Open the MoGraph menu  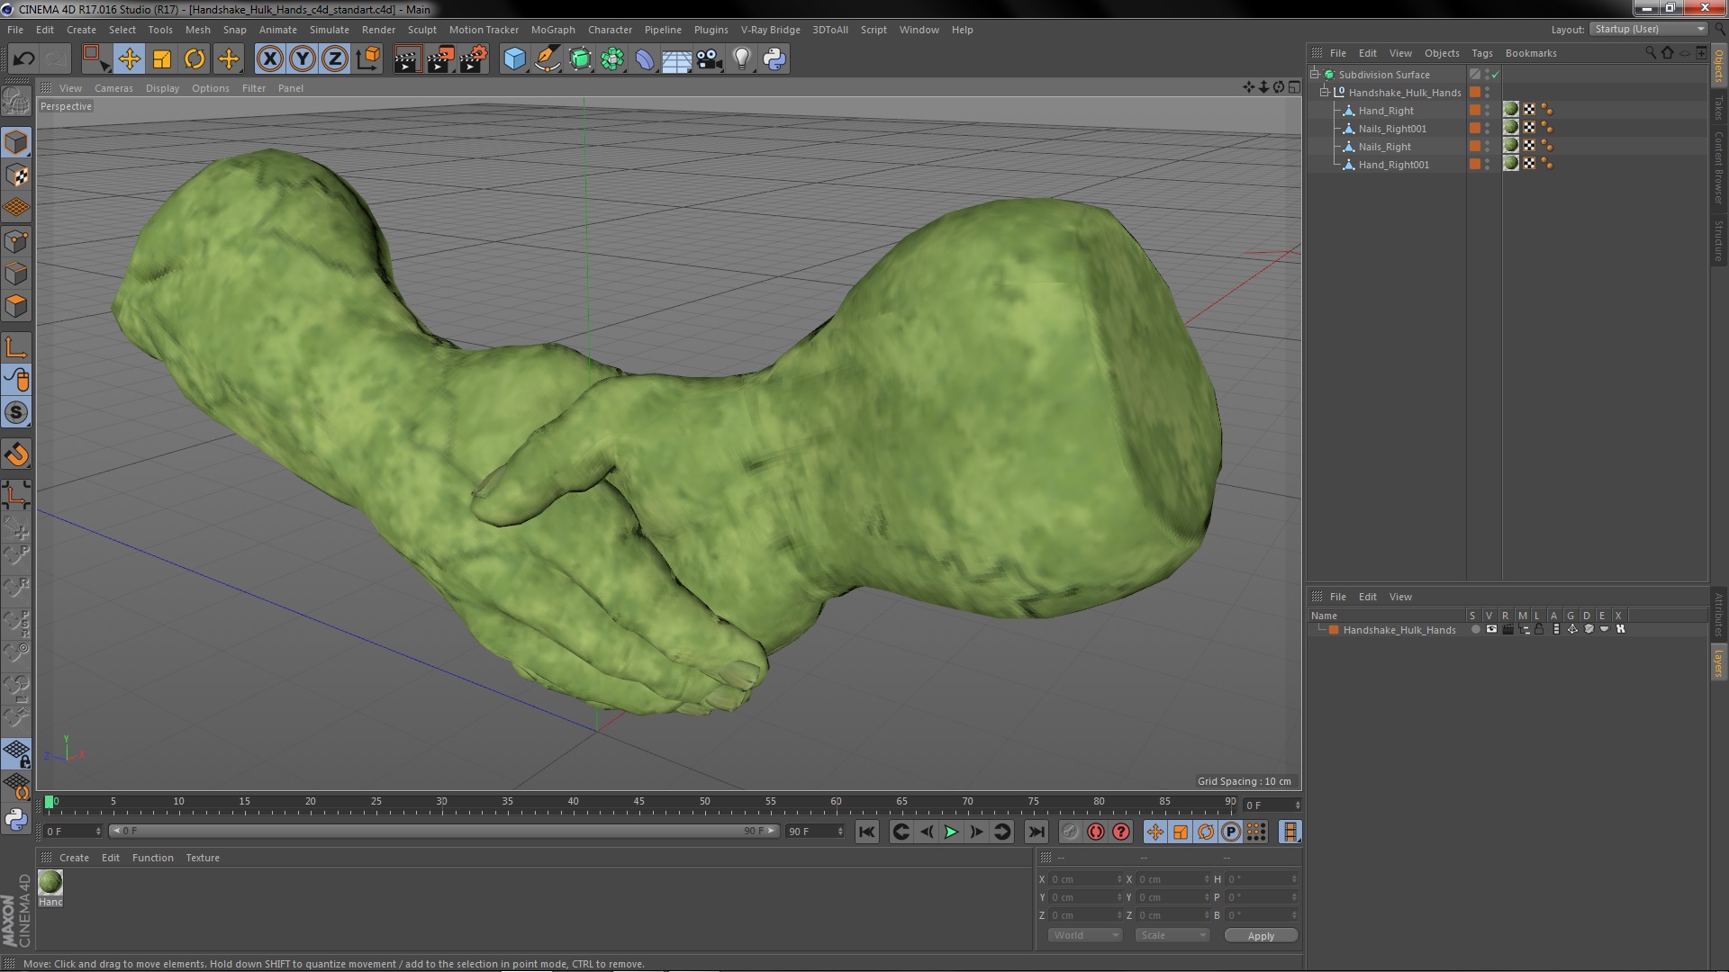pyautogui.click(x=553, y=30)
